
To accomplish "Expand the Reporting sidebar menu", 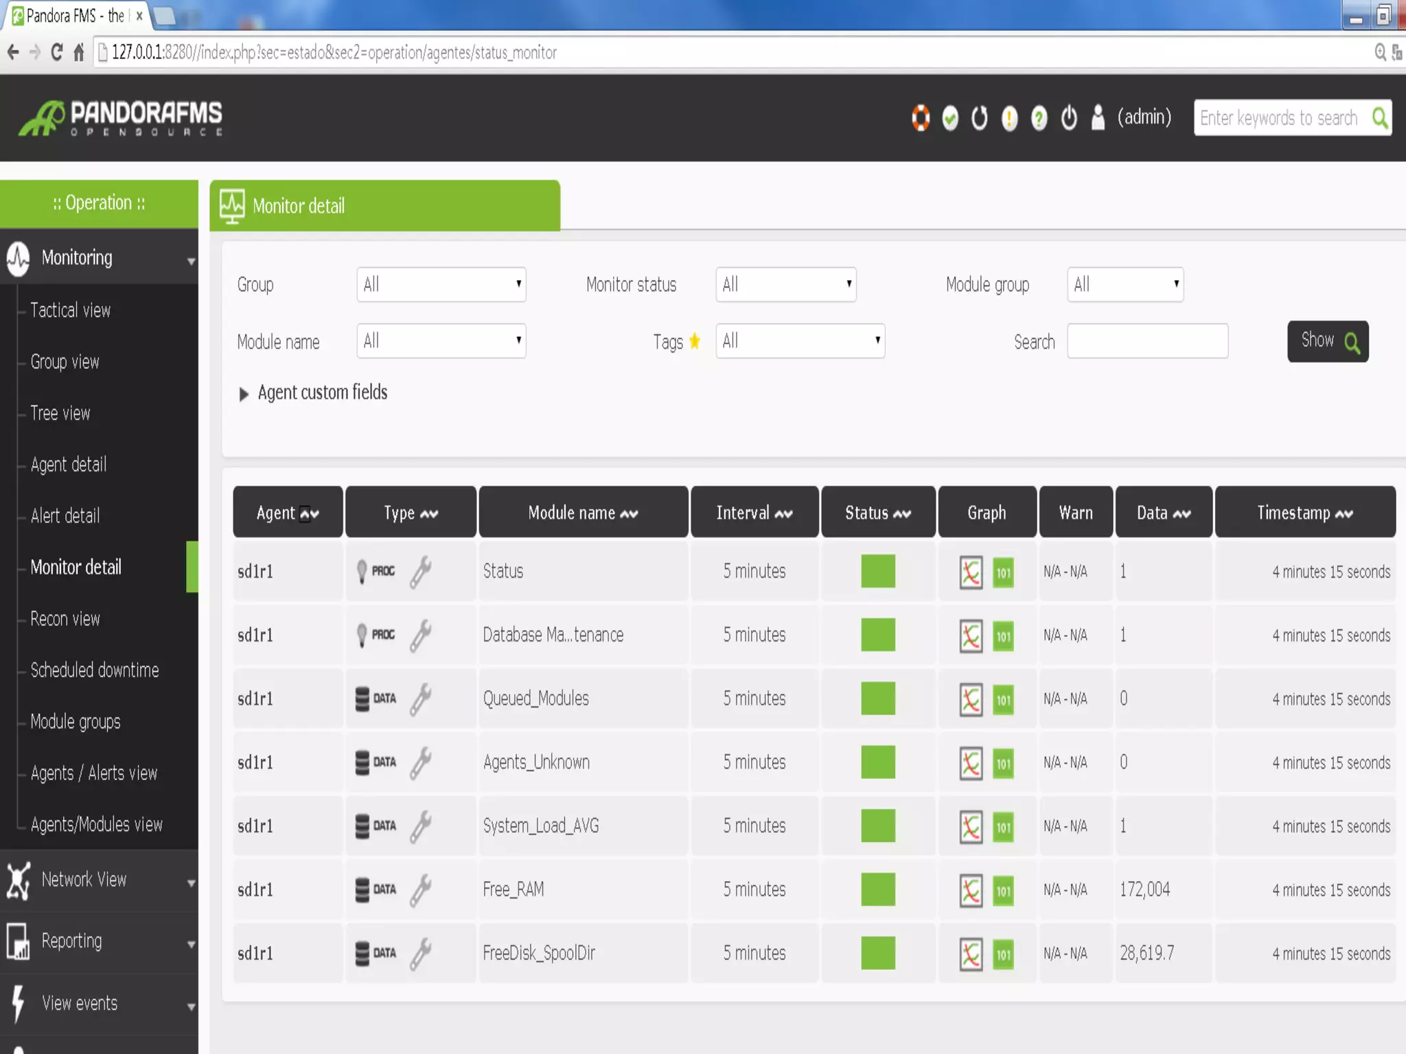I will [x=71, y=941].
